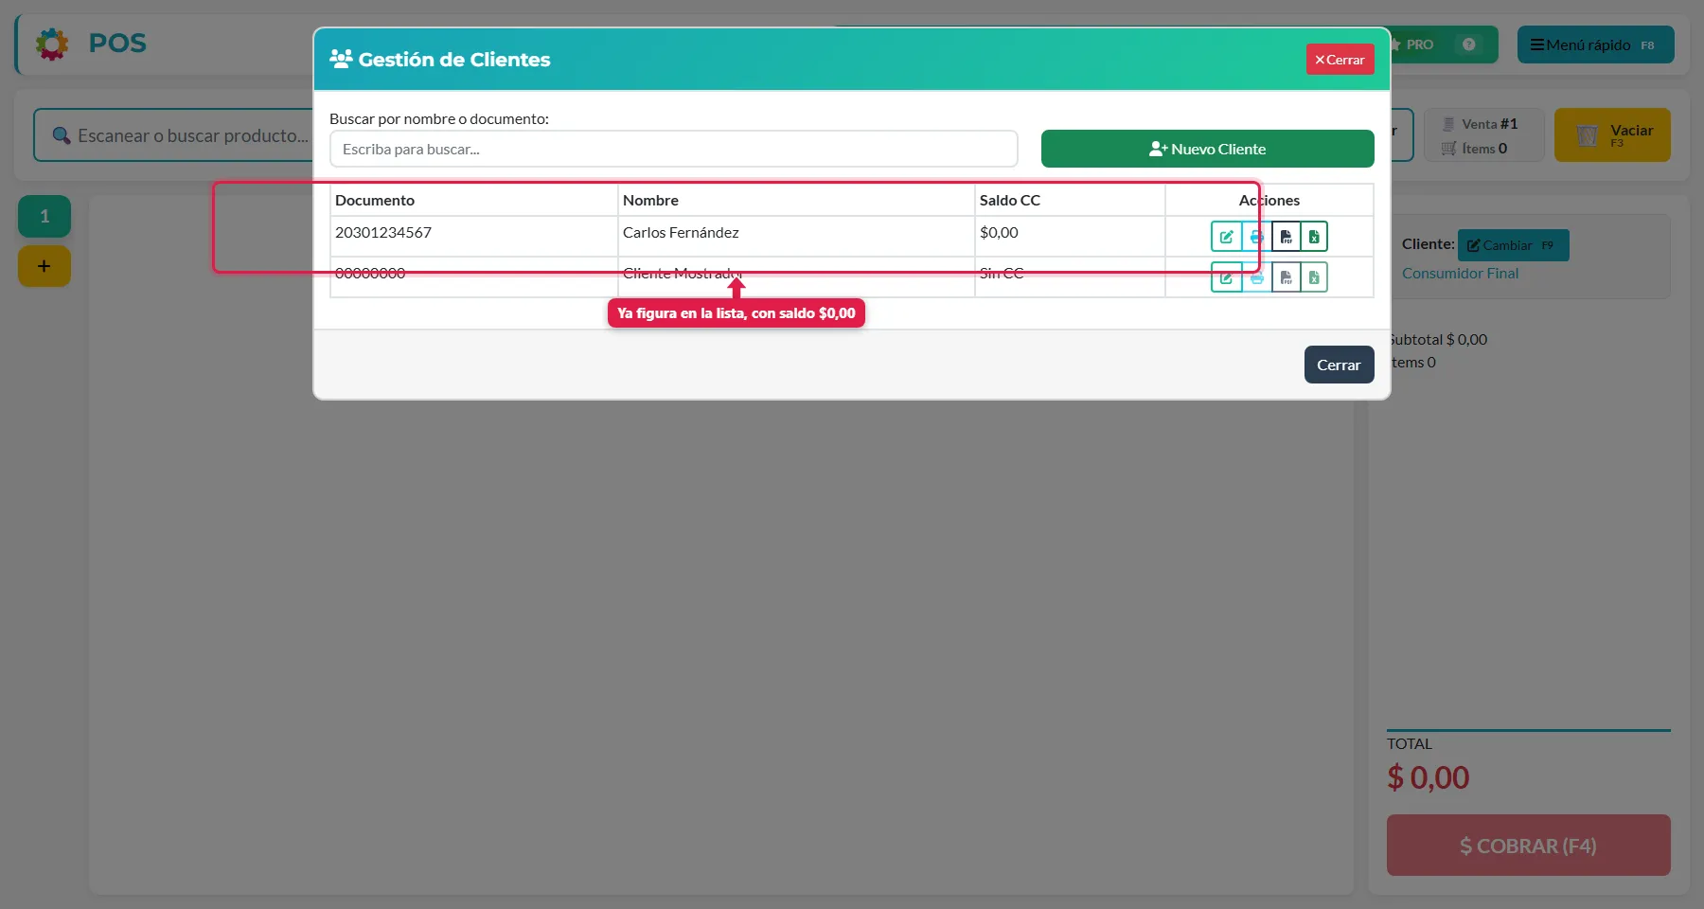This screenshot has height=909, width=1704.
Task: Click the Cambiar client button
Action: tap(1513, 245)
